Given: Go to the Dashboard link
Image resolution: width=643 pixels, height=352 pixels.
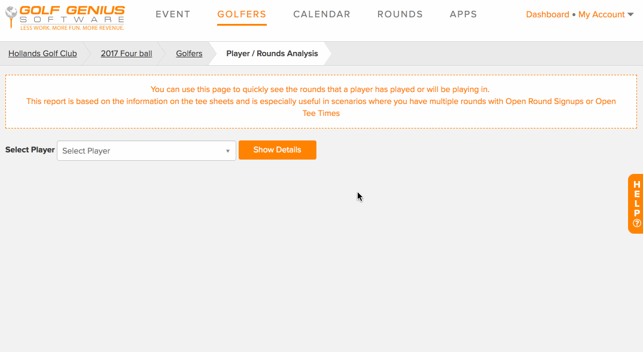Looking at the screenshot, I should coord(547,15).
